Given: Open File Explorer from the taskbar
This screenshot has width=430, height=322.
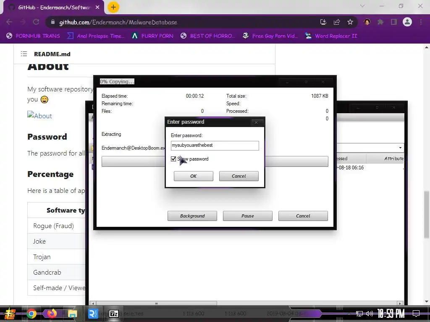Looking at the screenshot, I should point(72,314).
